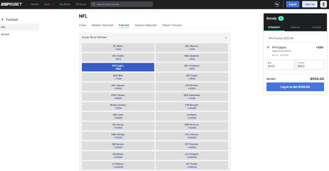This screenshot has height=171, width=329.
Task: Pick CIN Bengals +10000
Action: tap(191, 106)
